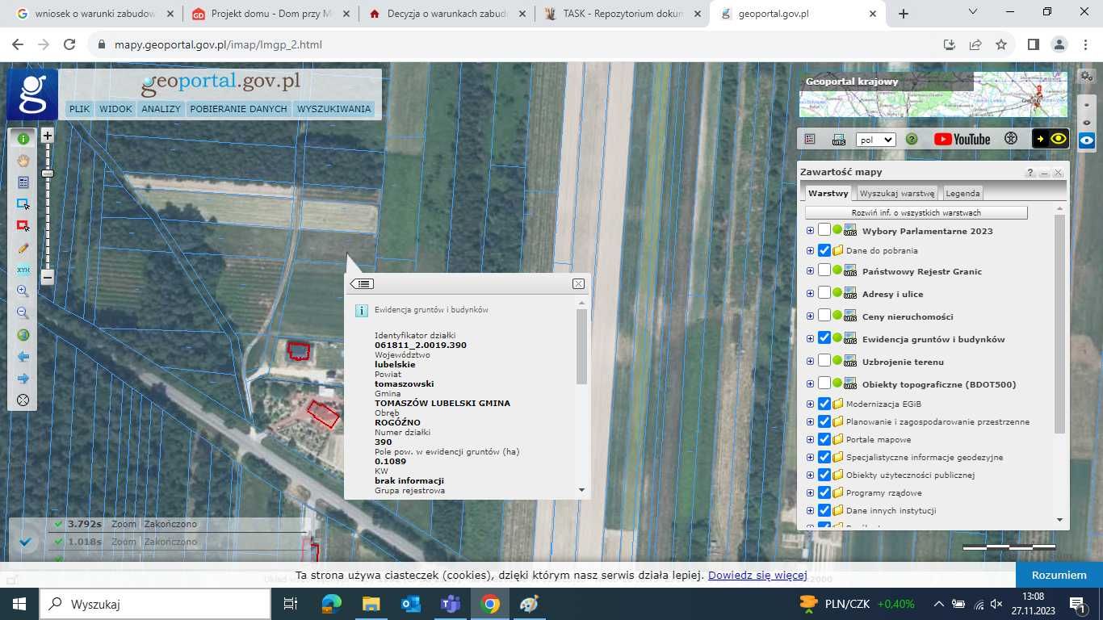
Task: Open the POBIERANIE DANYCH menu
Action: [x=238, y=109]
